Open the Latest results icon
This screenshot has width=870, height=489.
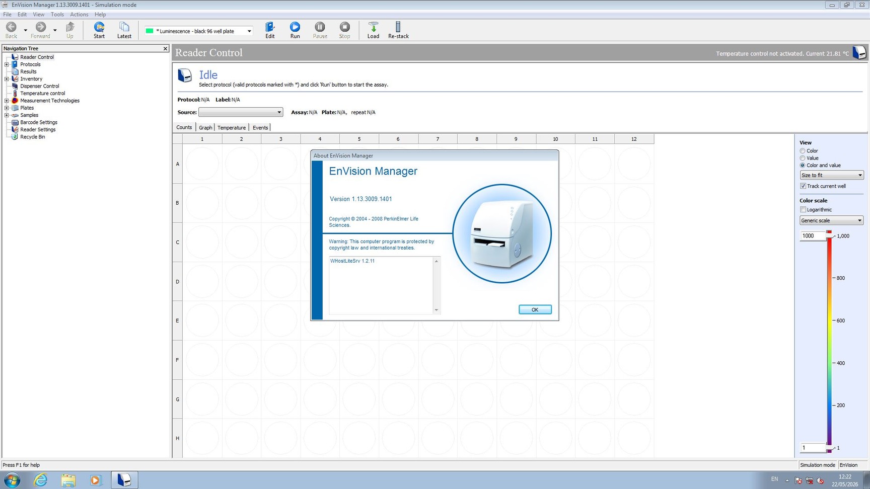(x=124, y=30)
